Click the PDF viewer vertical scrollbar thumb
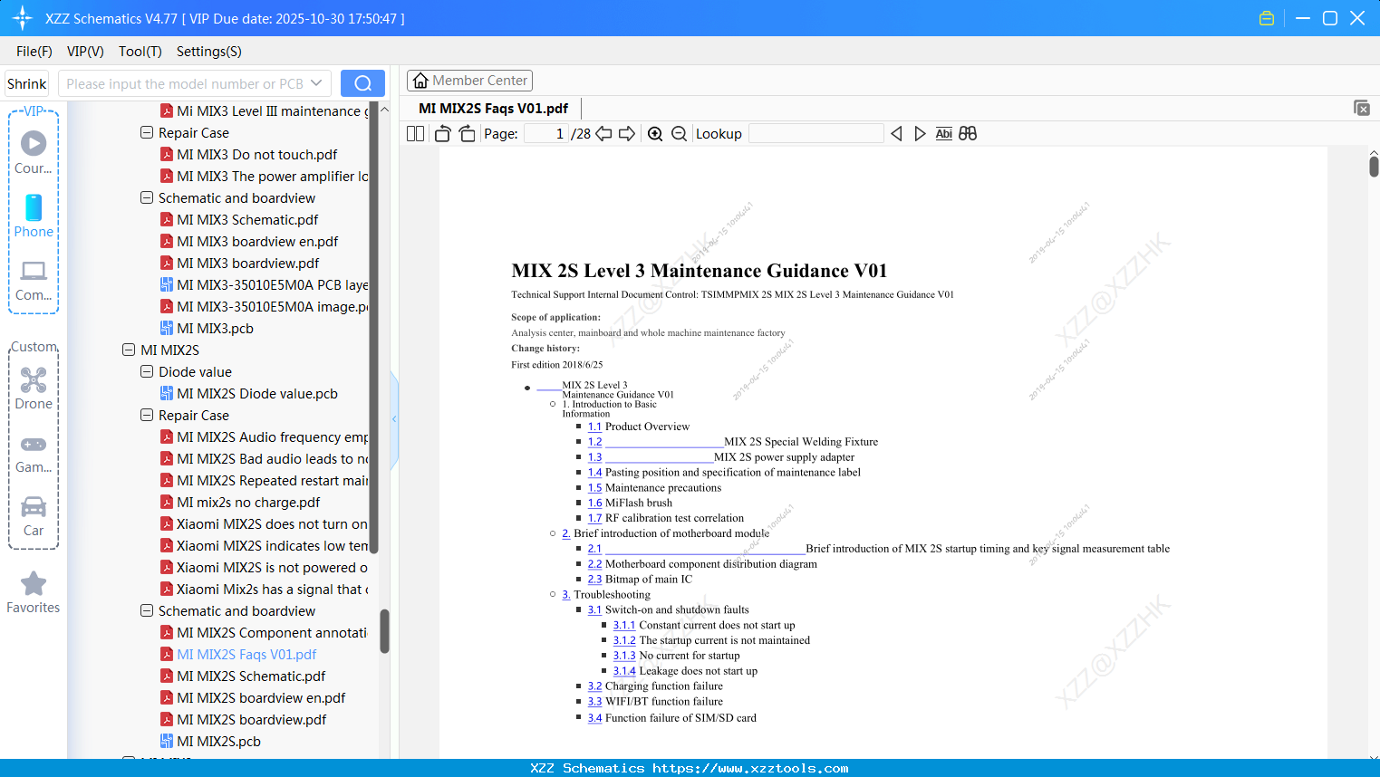Viewport: 1380px width, 777px height. click(x=1374, y=166)
